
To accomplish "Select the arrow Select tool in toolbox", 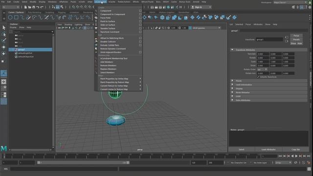I will 4,27.
